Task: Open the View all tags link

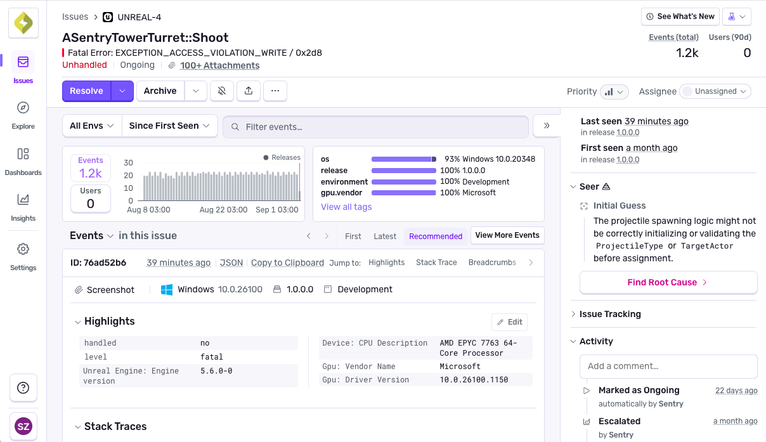Action: 346,207
